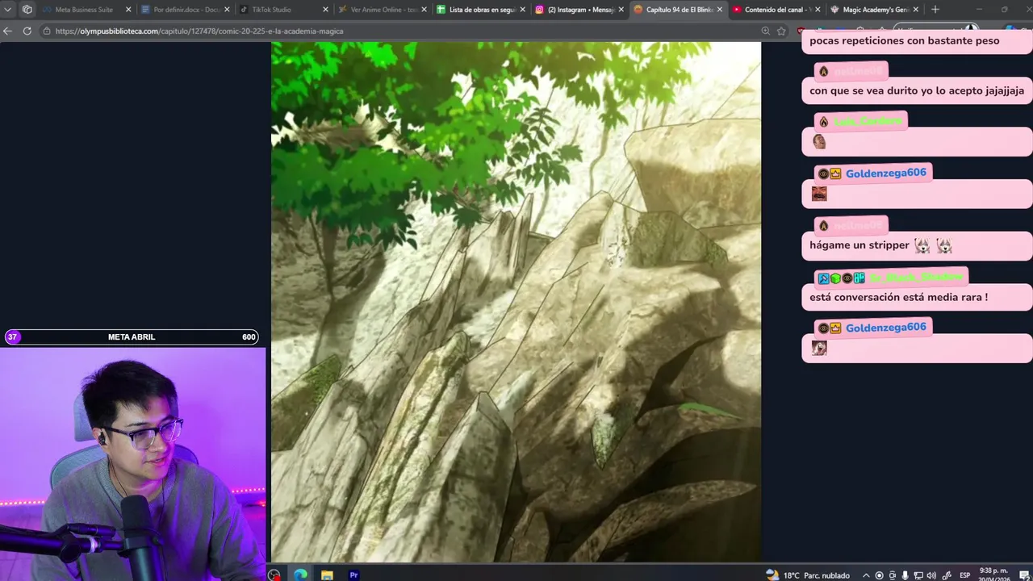Select 'está conversación está media rara' message
The height and width of the screenshot is (581, 1033).
point(917,297)
